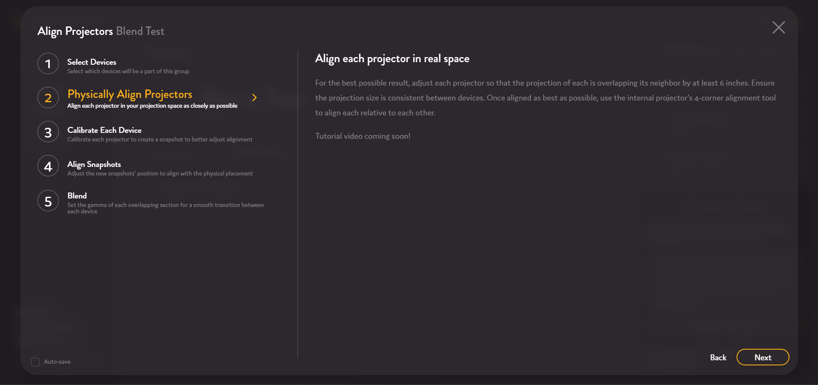Click the step 3 circle icon
Screen dimensions: 818x385
(x=48, y=132)
